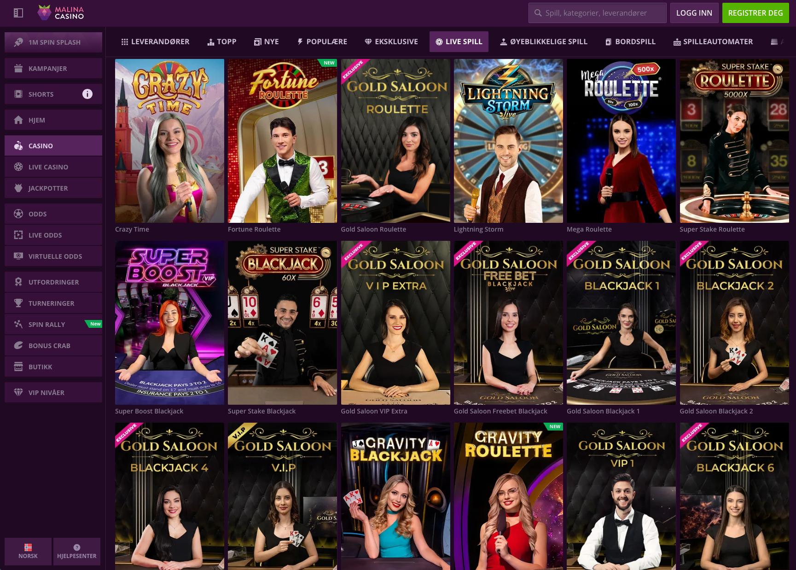Image resolution: width=796 pixels, height=570 pixels.
Task: Open Spin Rally in the sidebar
Action: [53, 325]
